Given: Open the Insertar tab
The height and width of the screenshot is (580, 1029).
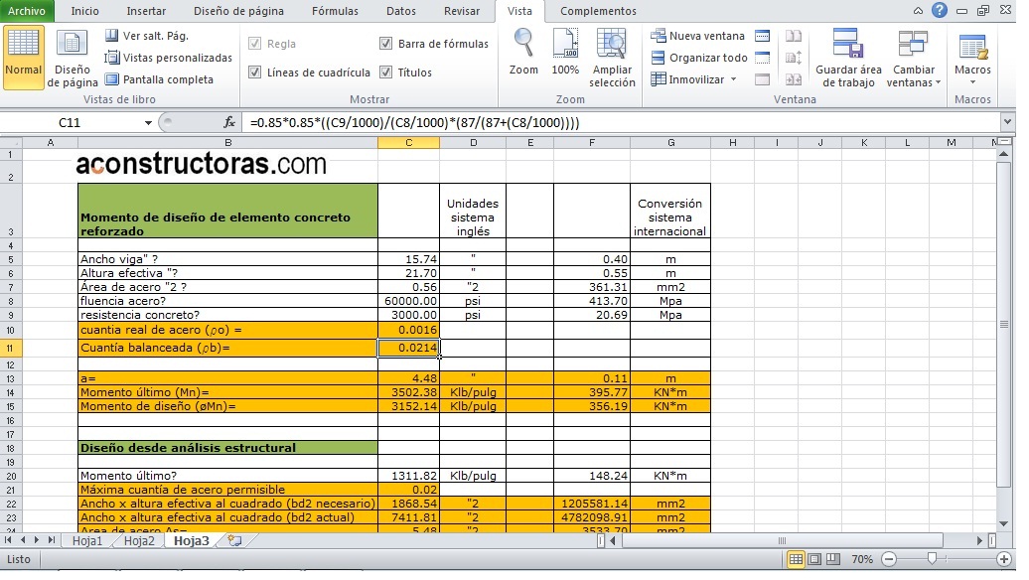Looking at the screenshot, I should [x=146, y=11].
